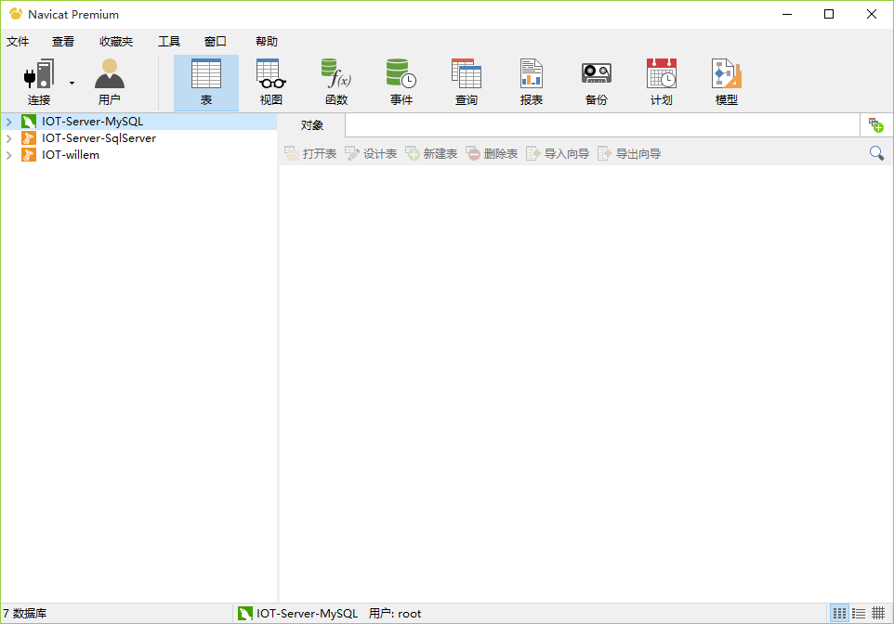This screenshot has height=624, width=894.
Task: Click the IOT-Server-MySQL green connection icon
Action: click(29, 122)
